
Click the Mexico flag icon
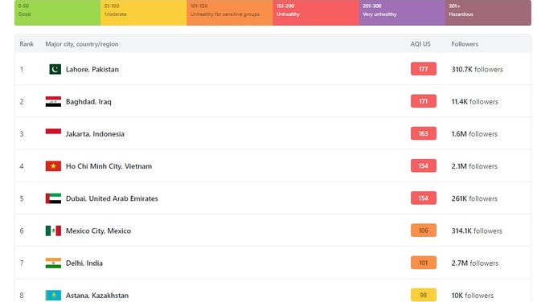(53, 231)
